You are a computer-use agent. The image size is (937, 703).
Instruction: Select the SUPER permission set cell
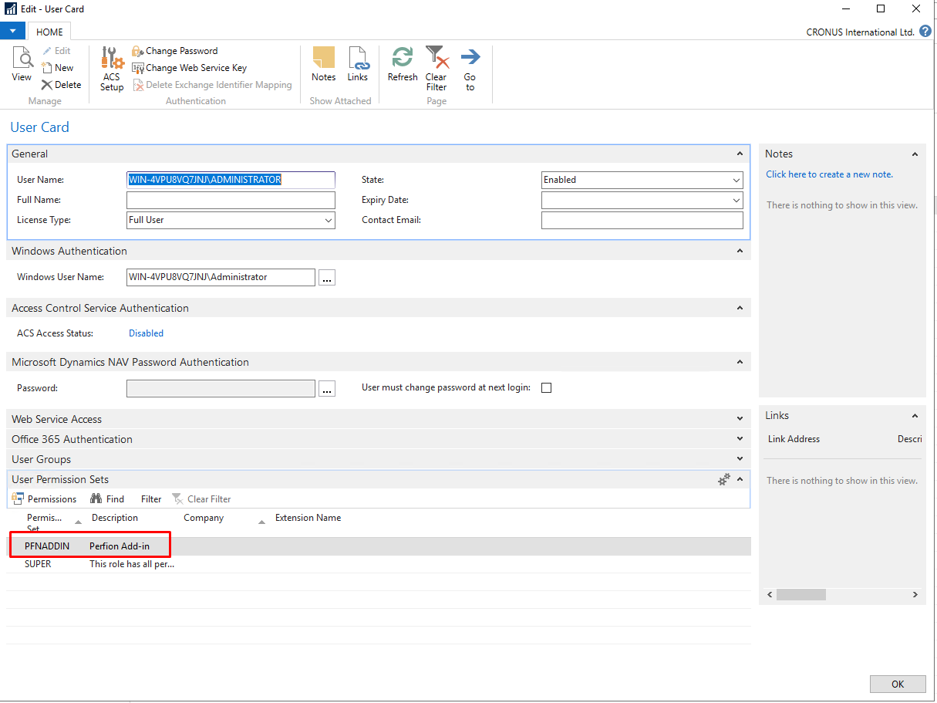pos(38,564)
